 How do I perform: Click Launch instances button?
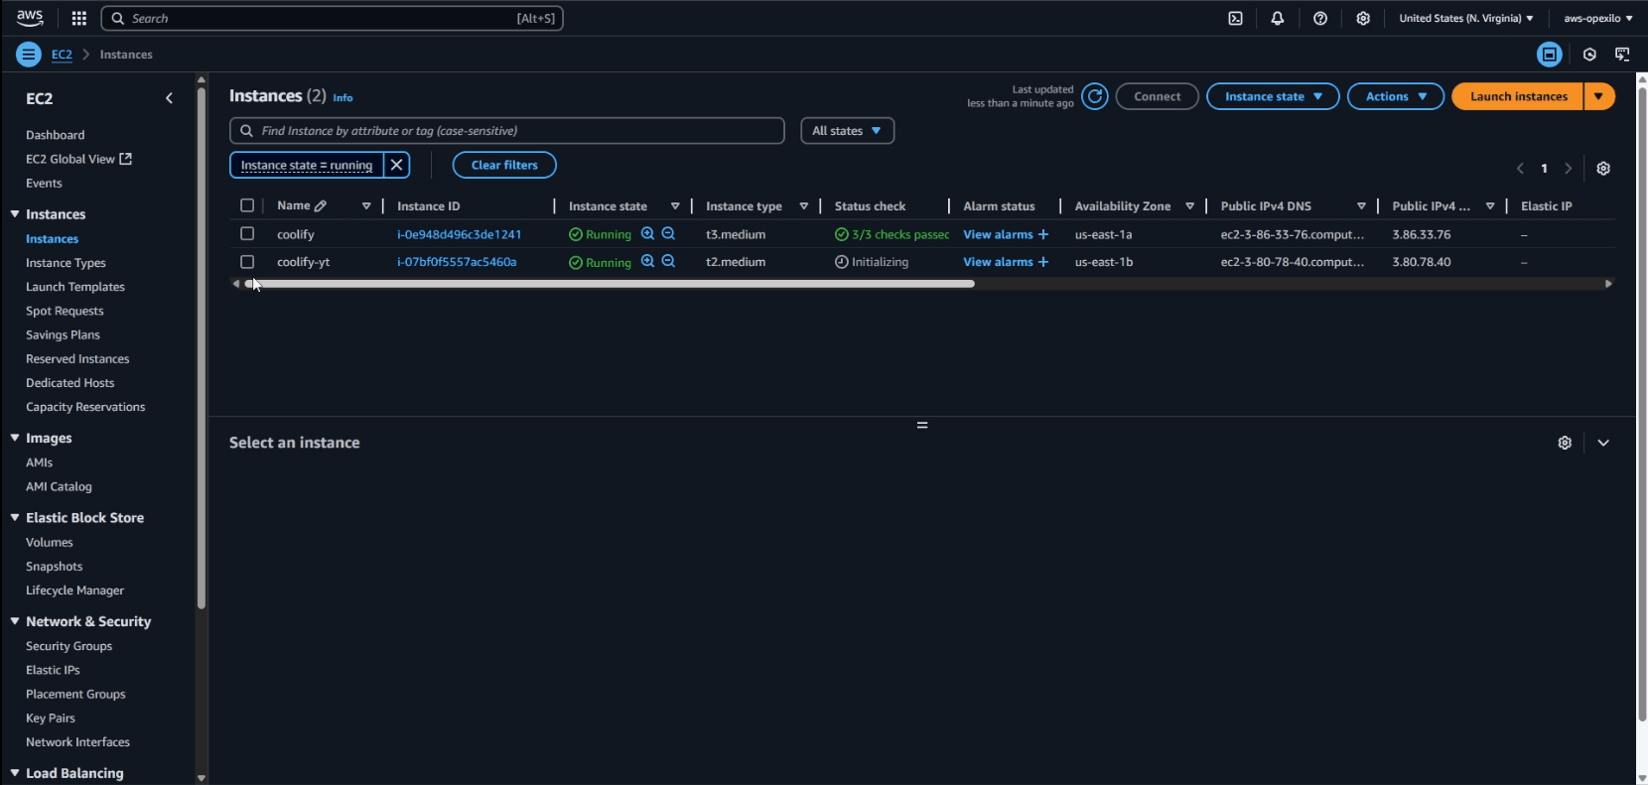[x=1518, y=96]
